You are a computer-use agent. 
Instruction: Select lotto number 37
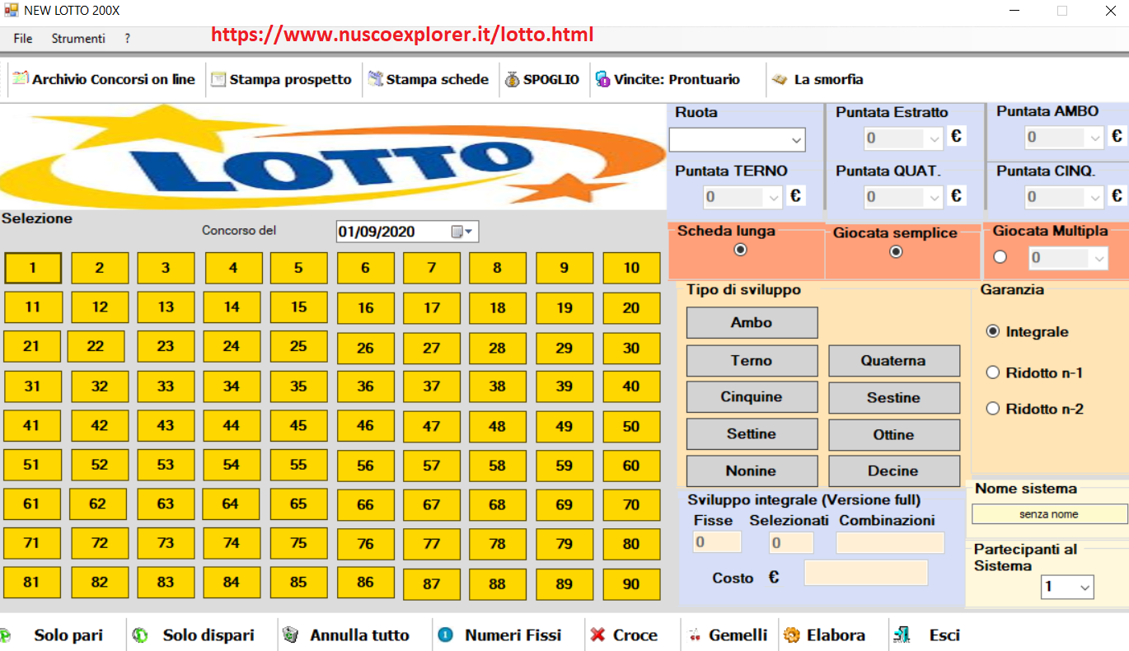pyautogui.click(x=431, y=386)
